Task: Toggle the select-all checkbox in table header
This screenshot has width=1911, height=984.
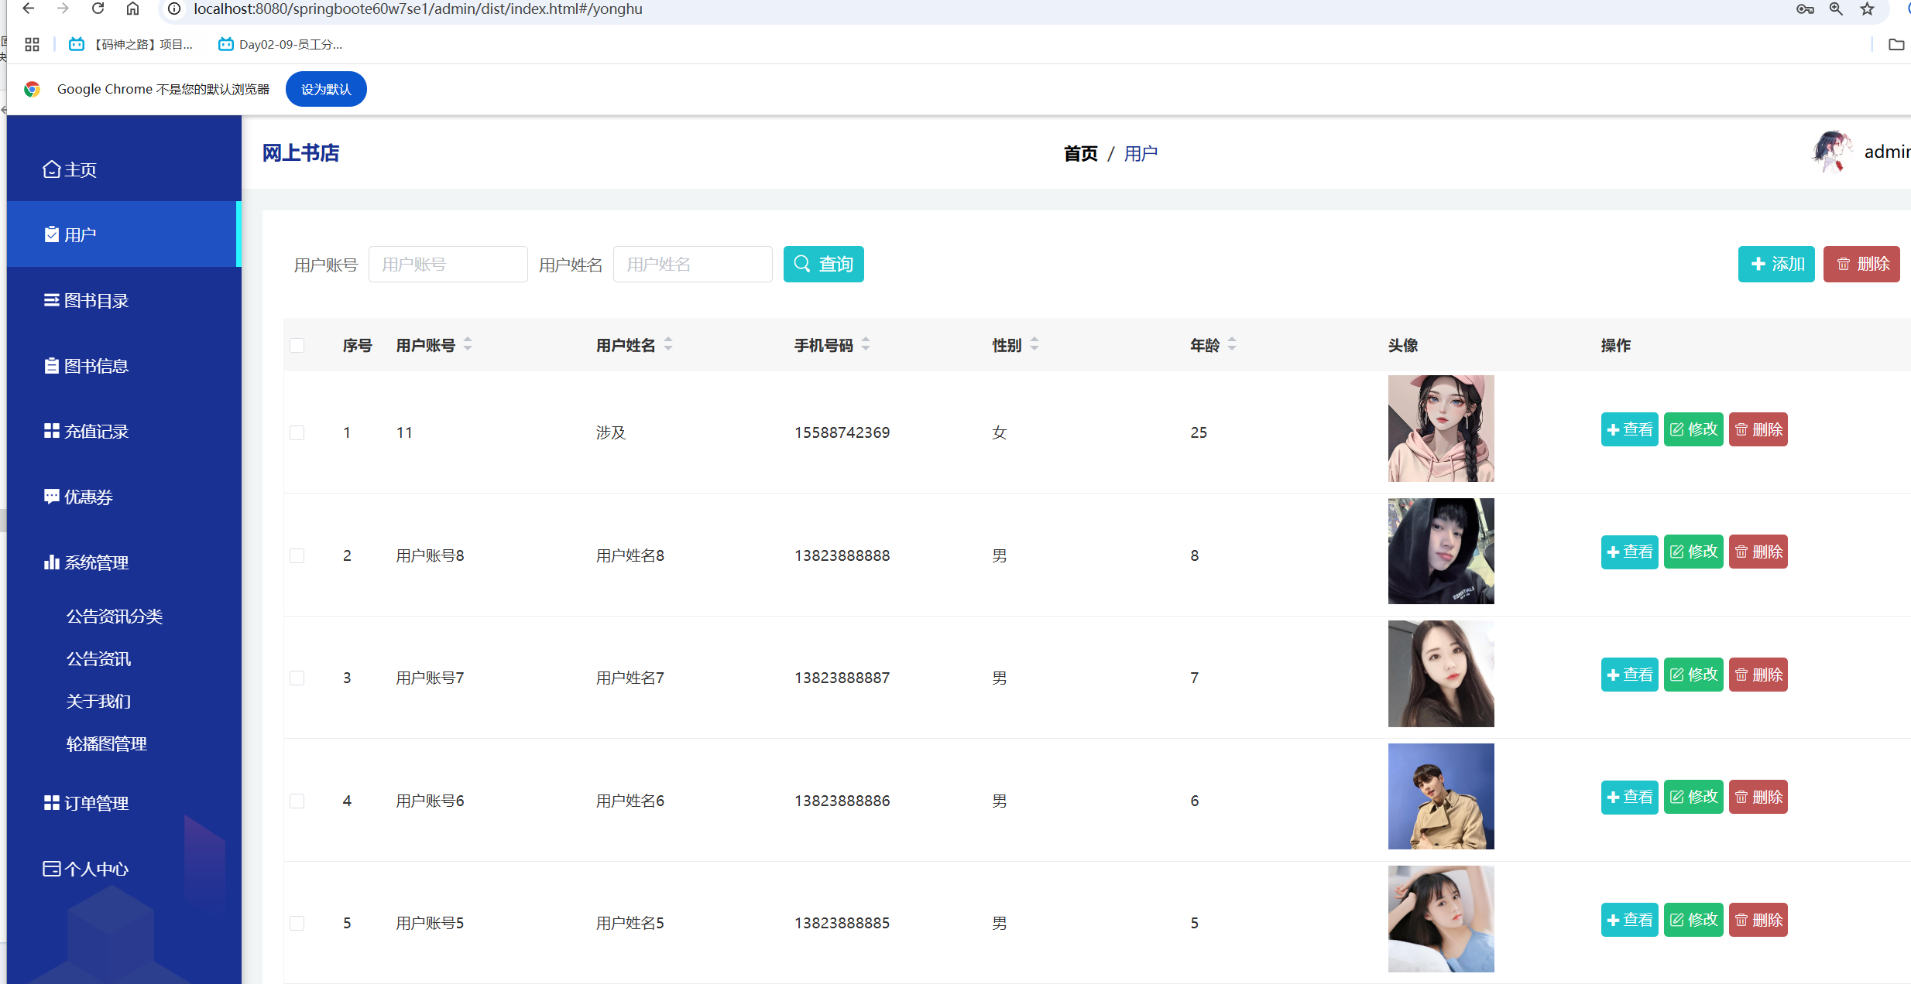Action: click(x=297, y=345)
